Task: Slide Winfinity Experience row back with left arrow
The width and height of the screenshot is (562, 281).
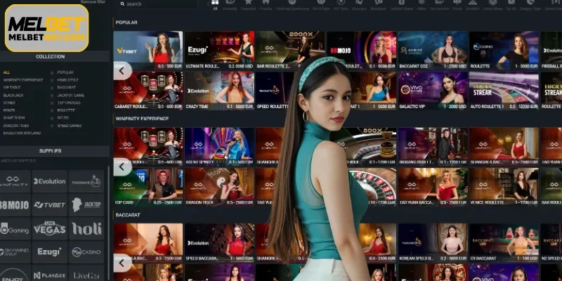Action: [x=122, y=166]
